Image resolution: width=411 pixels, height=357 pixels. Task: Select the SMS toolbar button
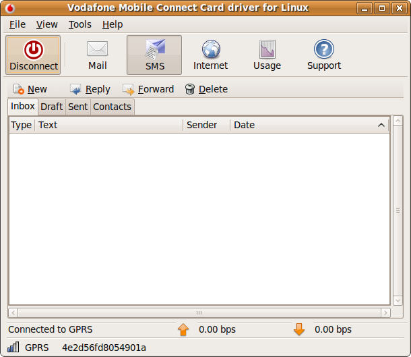click(x=154, y=55)
